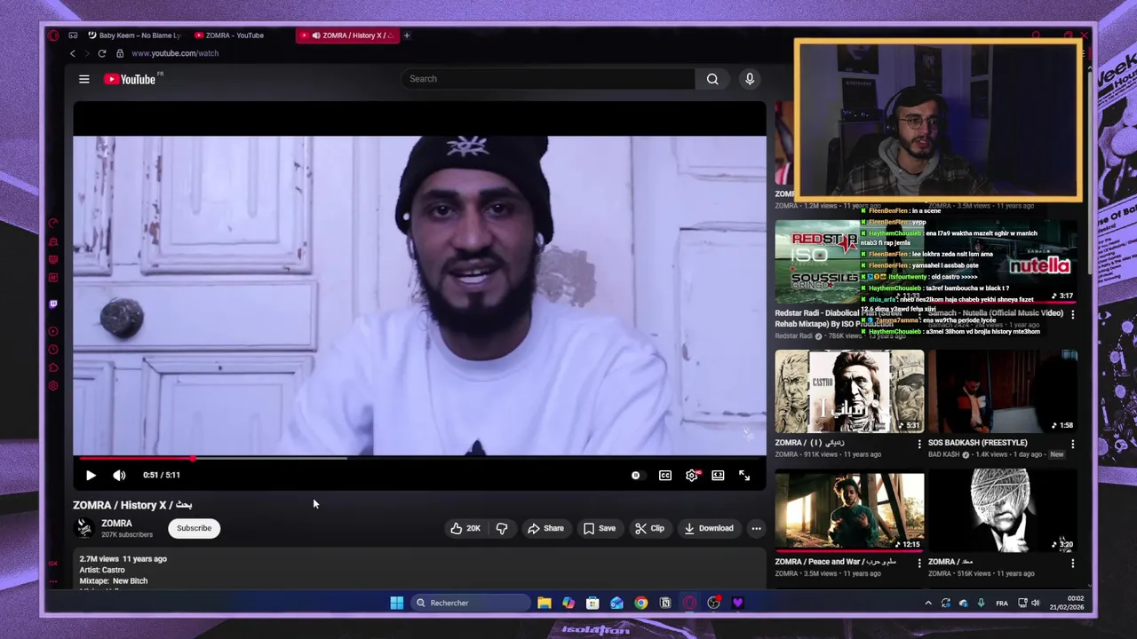Open the Opera tab islands/workspaces icon

click(x=73, y=35)
